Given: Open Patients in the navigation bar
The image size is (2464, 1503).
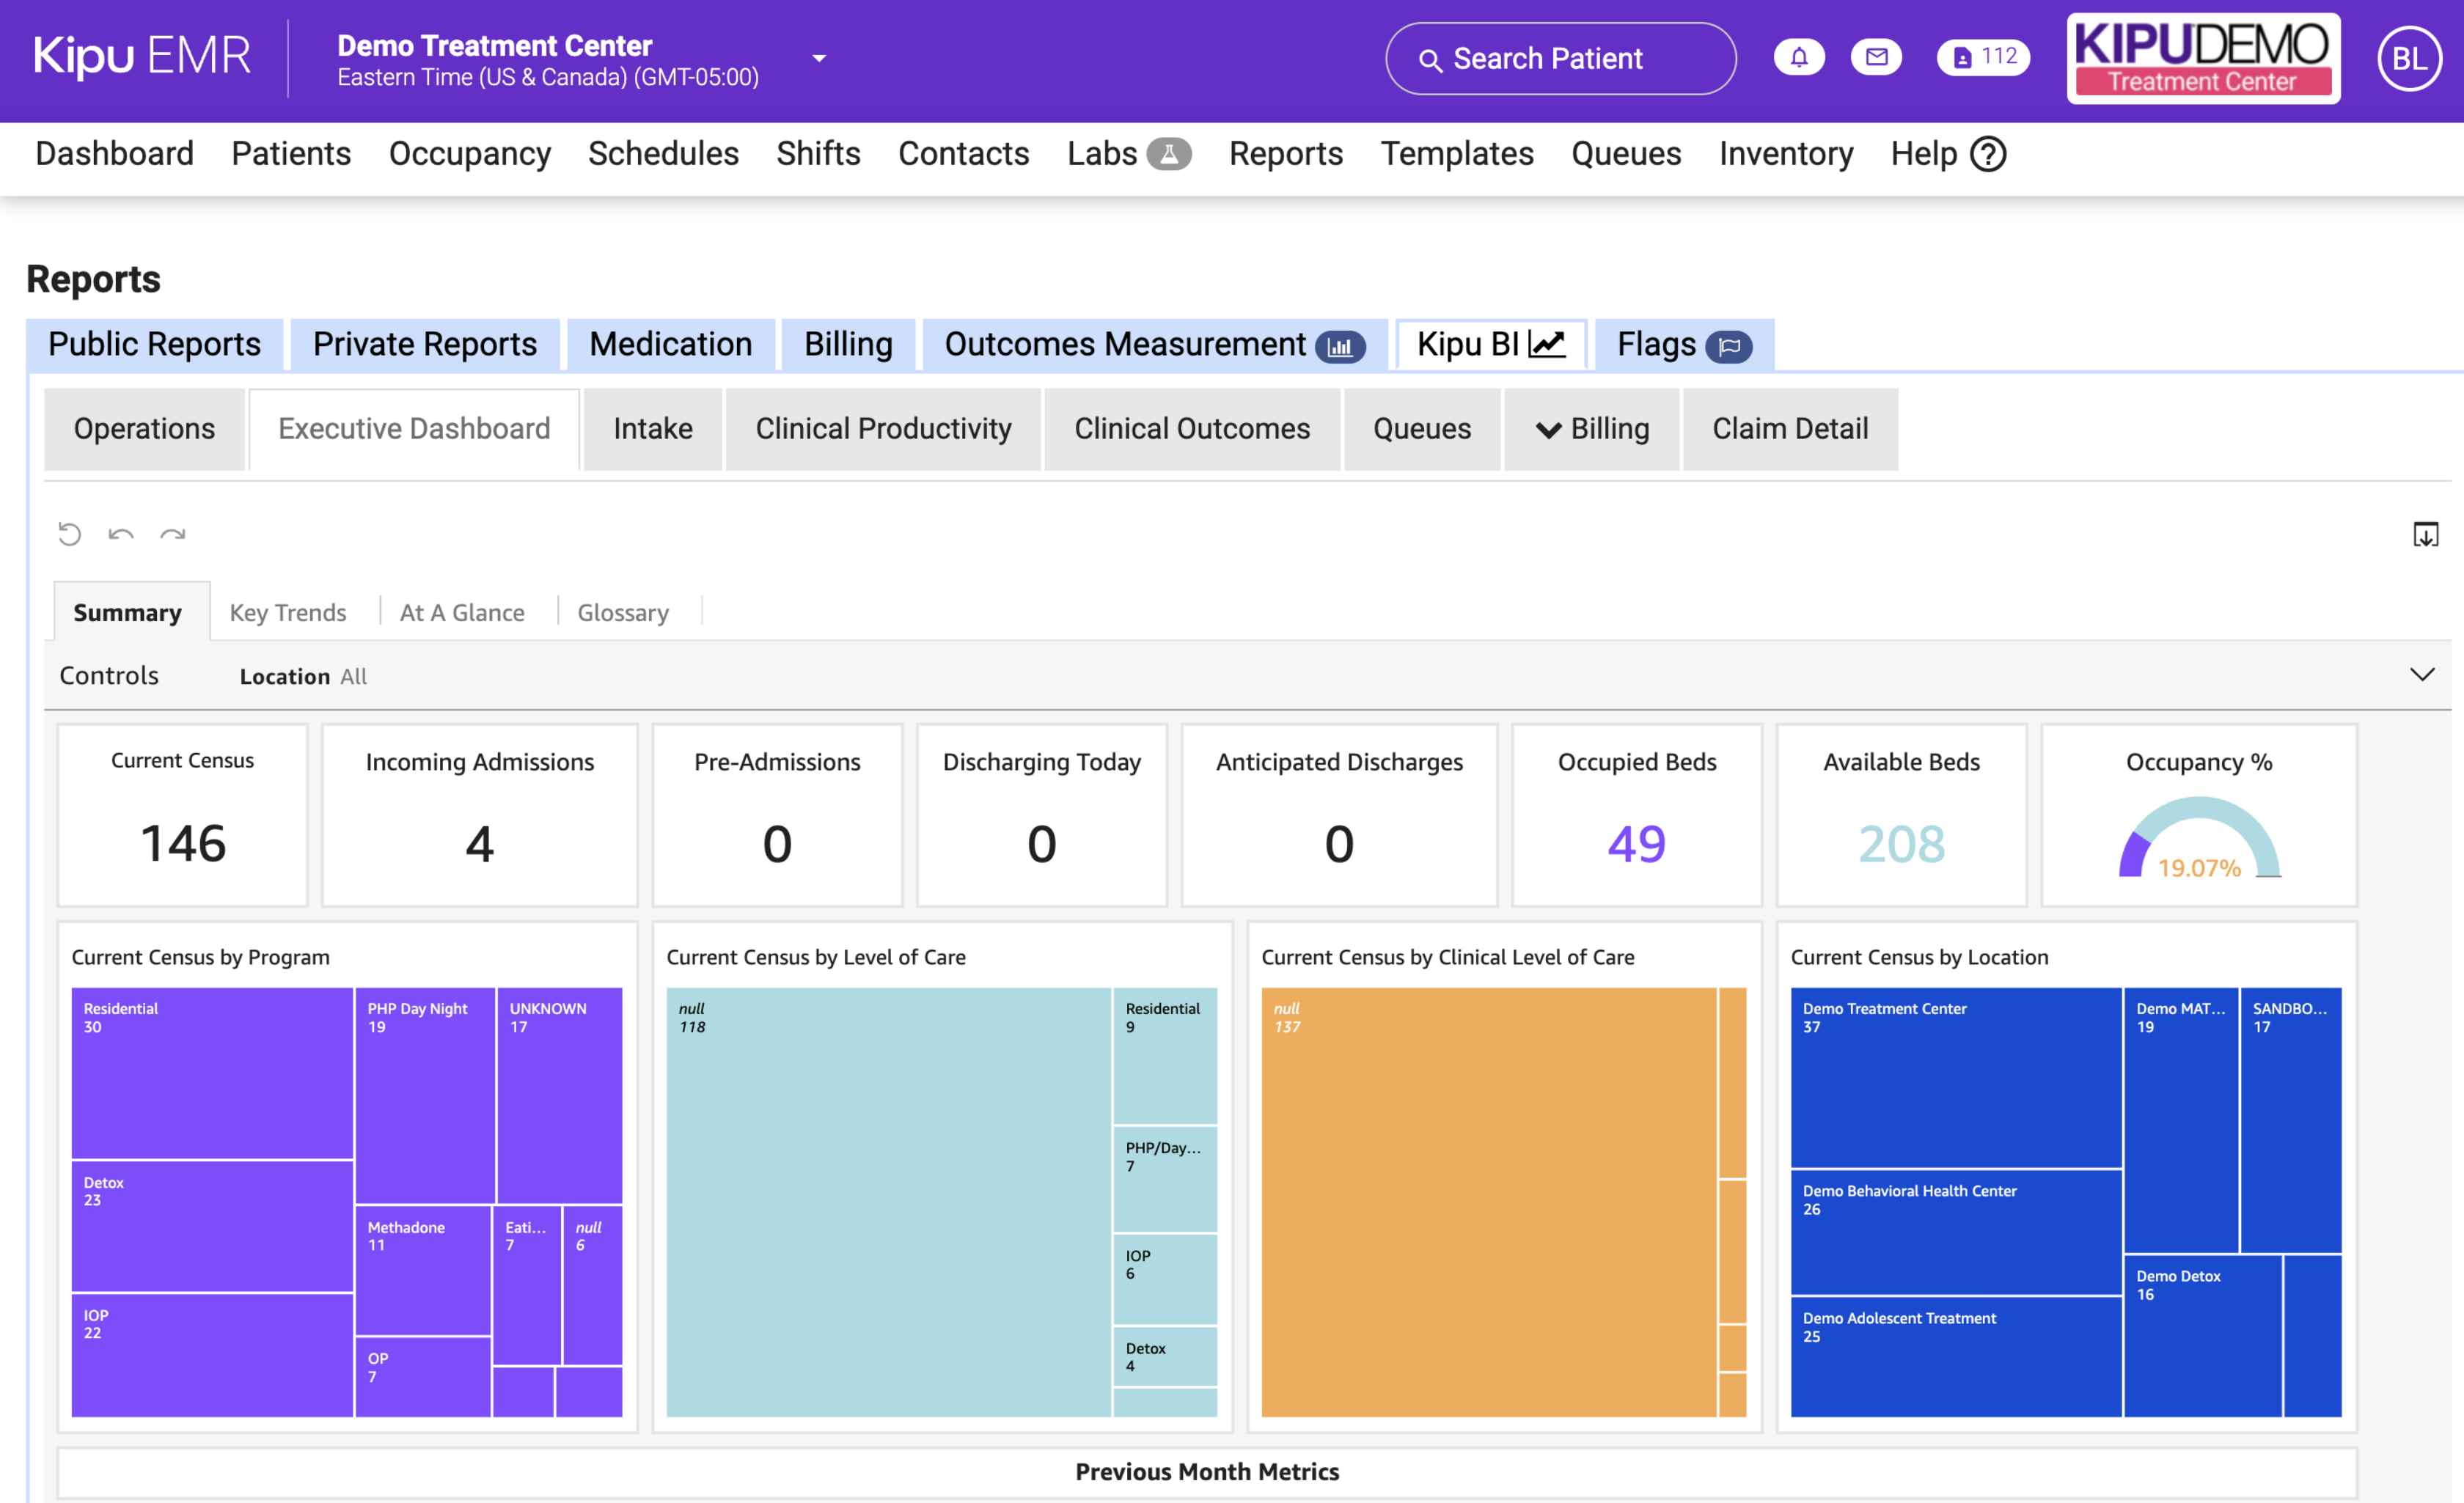Looking at the screenshot, I should click(x=291, y=154).
